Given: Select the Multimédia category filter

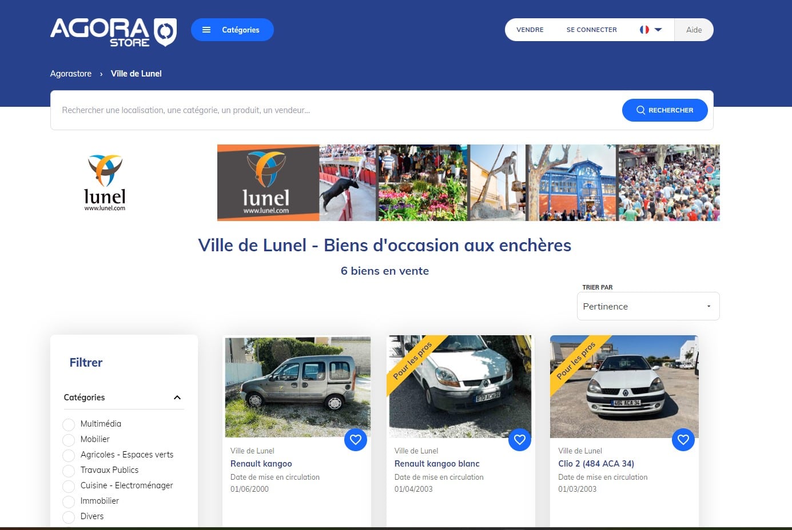Looking at the screenshot, I should tap(69, 424).
